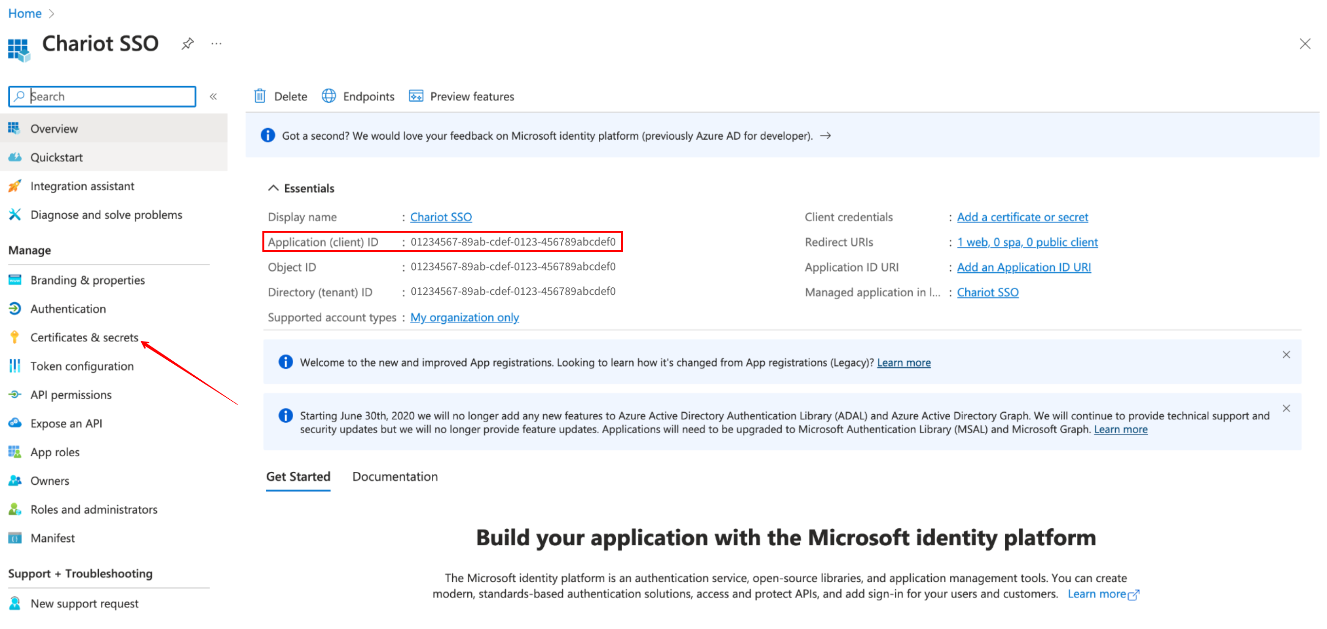Image resolution: width=1327 pixels, height=629 pixels.
Task: Click My organization only link
Action: (465, 317)
